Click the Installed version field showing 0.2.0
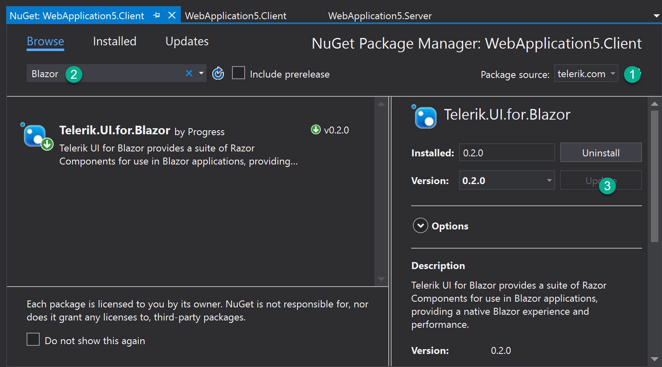Viewport: 662px width, 367px height. (x=507, y=153)
